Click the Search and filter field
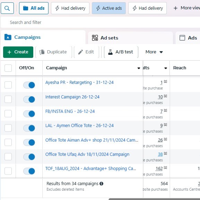The width and height of the screenshot is (200, 200). tap(100, 23)
